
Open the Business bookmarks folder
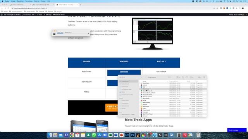click(x=49, y=11)
